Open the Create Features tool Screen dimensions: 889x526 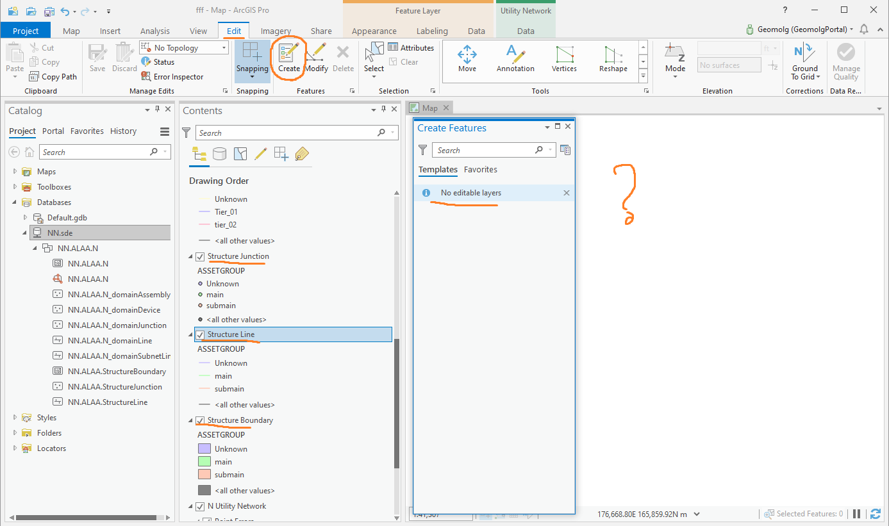click(289, 58)
